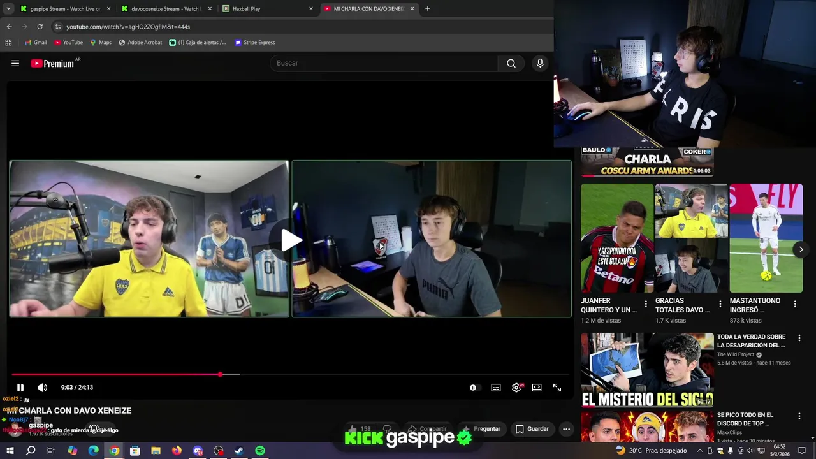The height and width of the screenshot is (459, 816).
Task: Advance shorts shelf with right chevron
Action: point(801,249)
